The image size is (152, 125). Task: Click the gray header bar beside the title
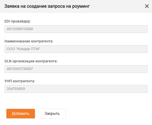tap(116, 6)
